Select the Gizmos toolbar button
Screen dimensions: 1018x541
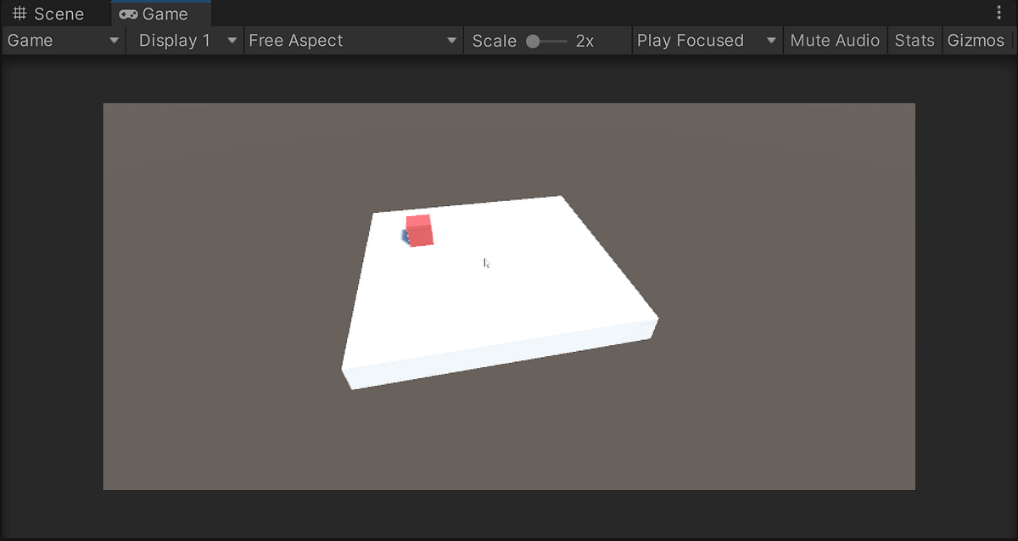pos(977,40)
